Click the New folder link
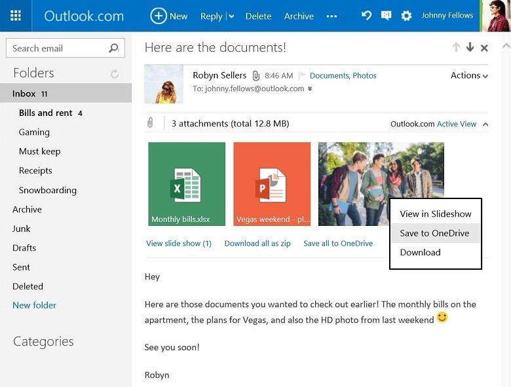The image size is (511, 387). tap(34, 305)
